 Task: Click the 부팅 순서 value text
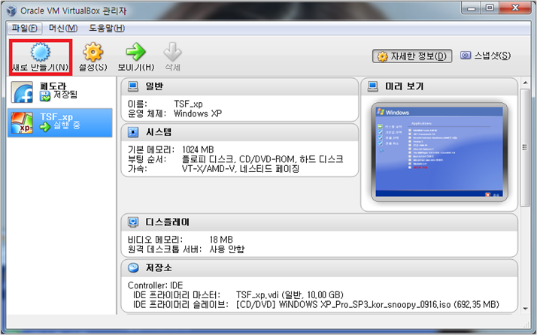[x=262, y=159]
